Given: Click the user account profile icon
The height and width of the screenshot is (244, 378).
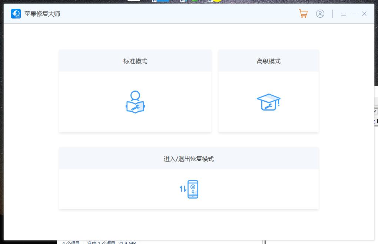Looking at the screenshot, I should [x=320, y=14].
